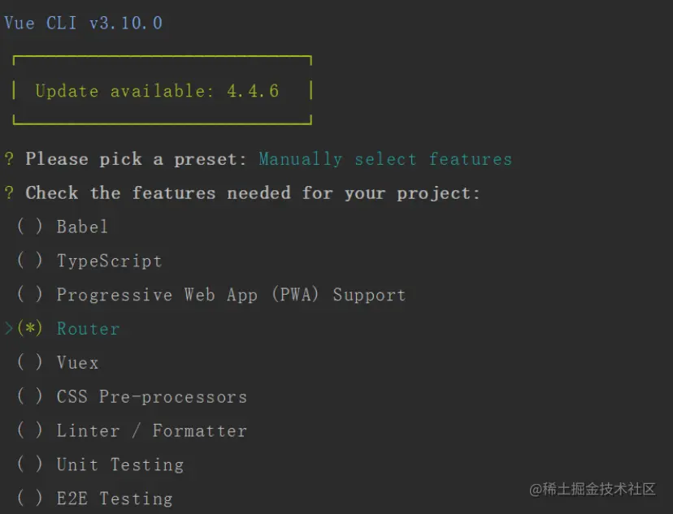Click the 'Update available: 4.4.6' notice box

pos(163,90)
